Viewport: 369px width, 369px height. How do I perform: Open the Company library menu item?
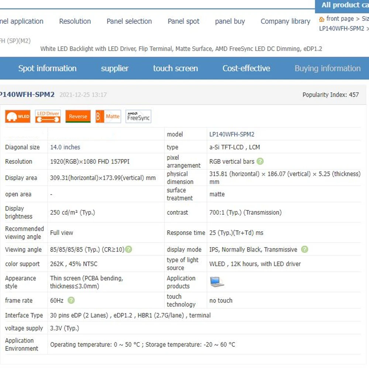point(285,21)
